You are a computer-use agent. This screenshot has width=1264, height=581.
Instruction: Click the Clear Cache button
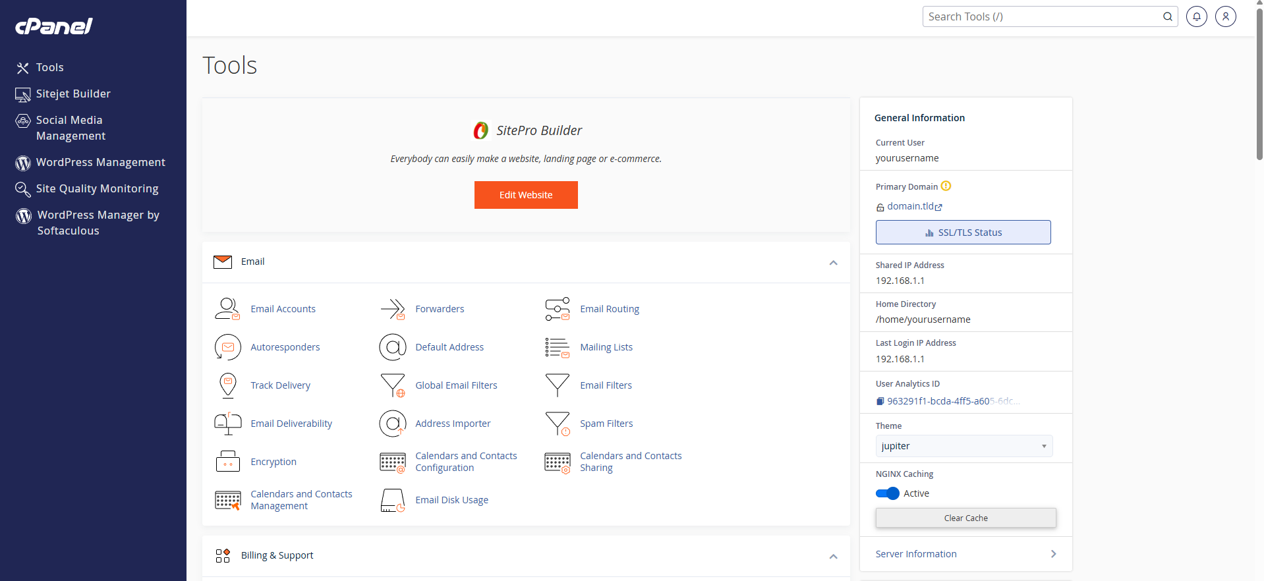click(x=965, y=518)
